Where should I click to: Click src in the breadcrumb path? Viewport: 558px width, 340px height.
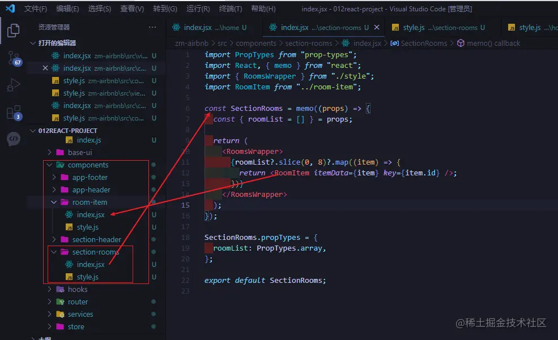(222, 44)
